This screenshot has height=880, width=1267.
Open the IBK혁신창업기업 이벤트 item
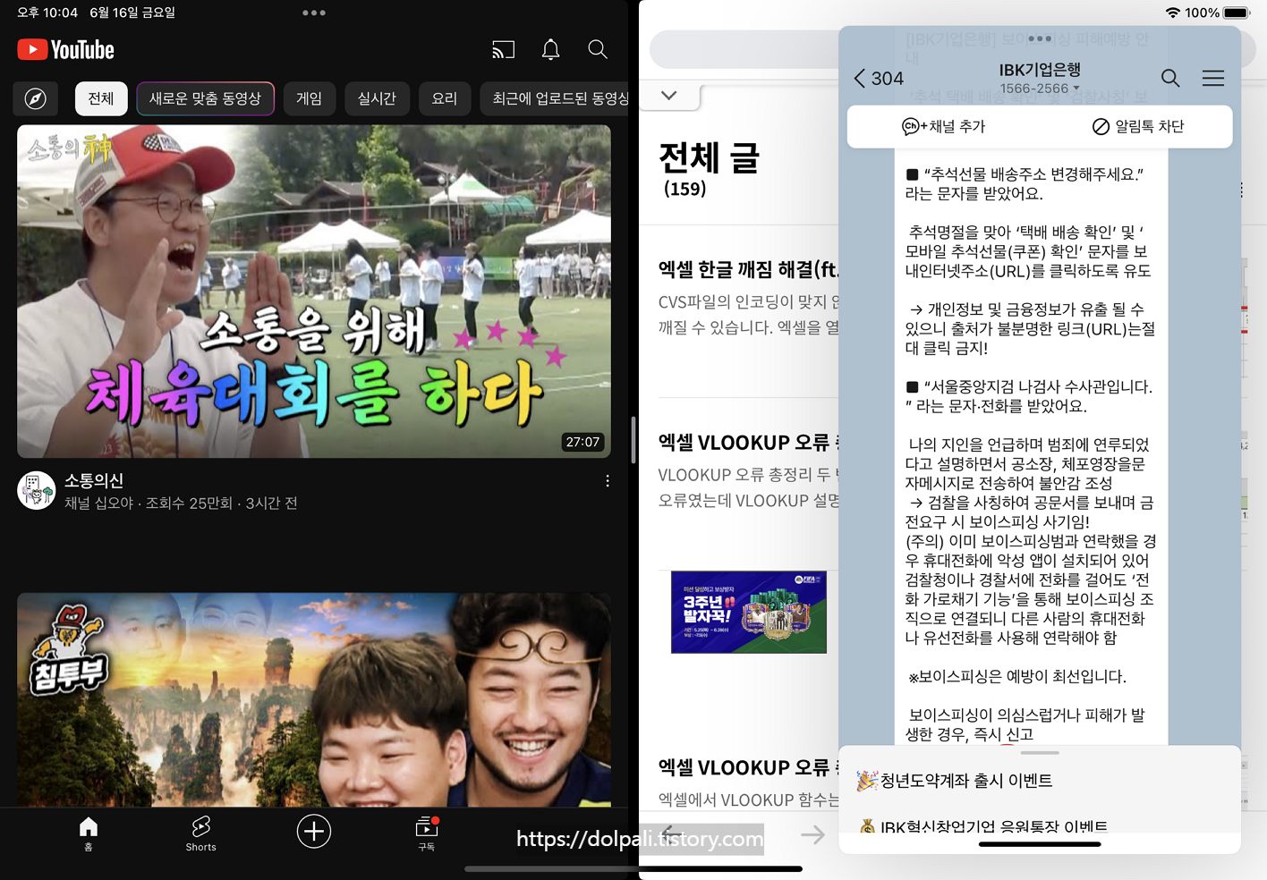[x=982, y=826]
